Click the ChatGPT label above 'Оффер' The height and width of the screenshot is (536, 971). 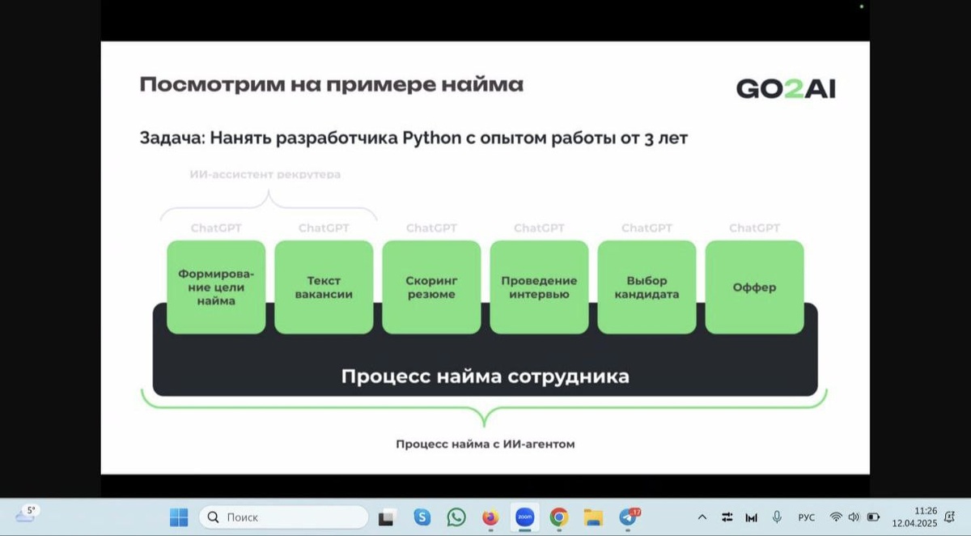754,228
